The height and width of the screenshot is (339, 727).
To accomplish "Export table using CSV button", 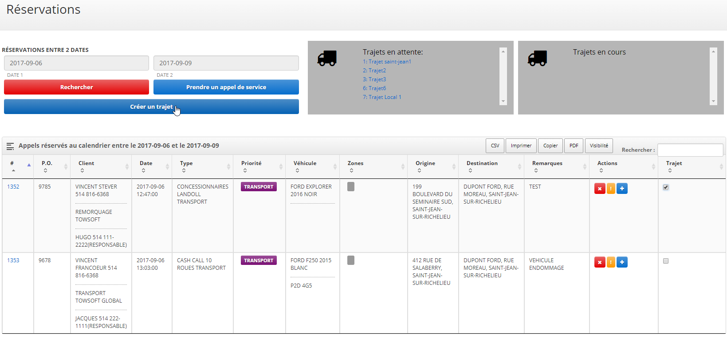I will click(x=495, y=146).
